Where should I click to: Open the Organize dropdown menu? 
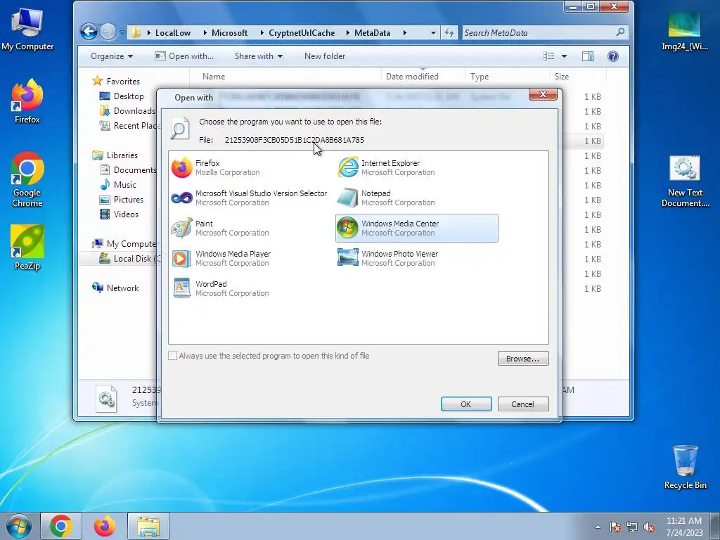coord(112,56)
